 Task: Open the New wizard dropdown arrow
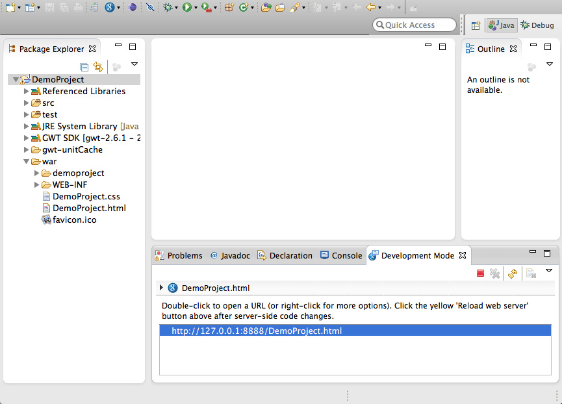tap(19, 8)
